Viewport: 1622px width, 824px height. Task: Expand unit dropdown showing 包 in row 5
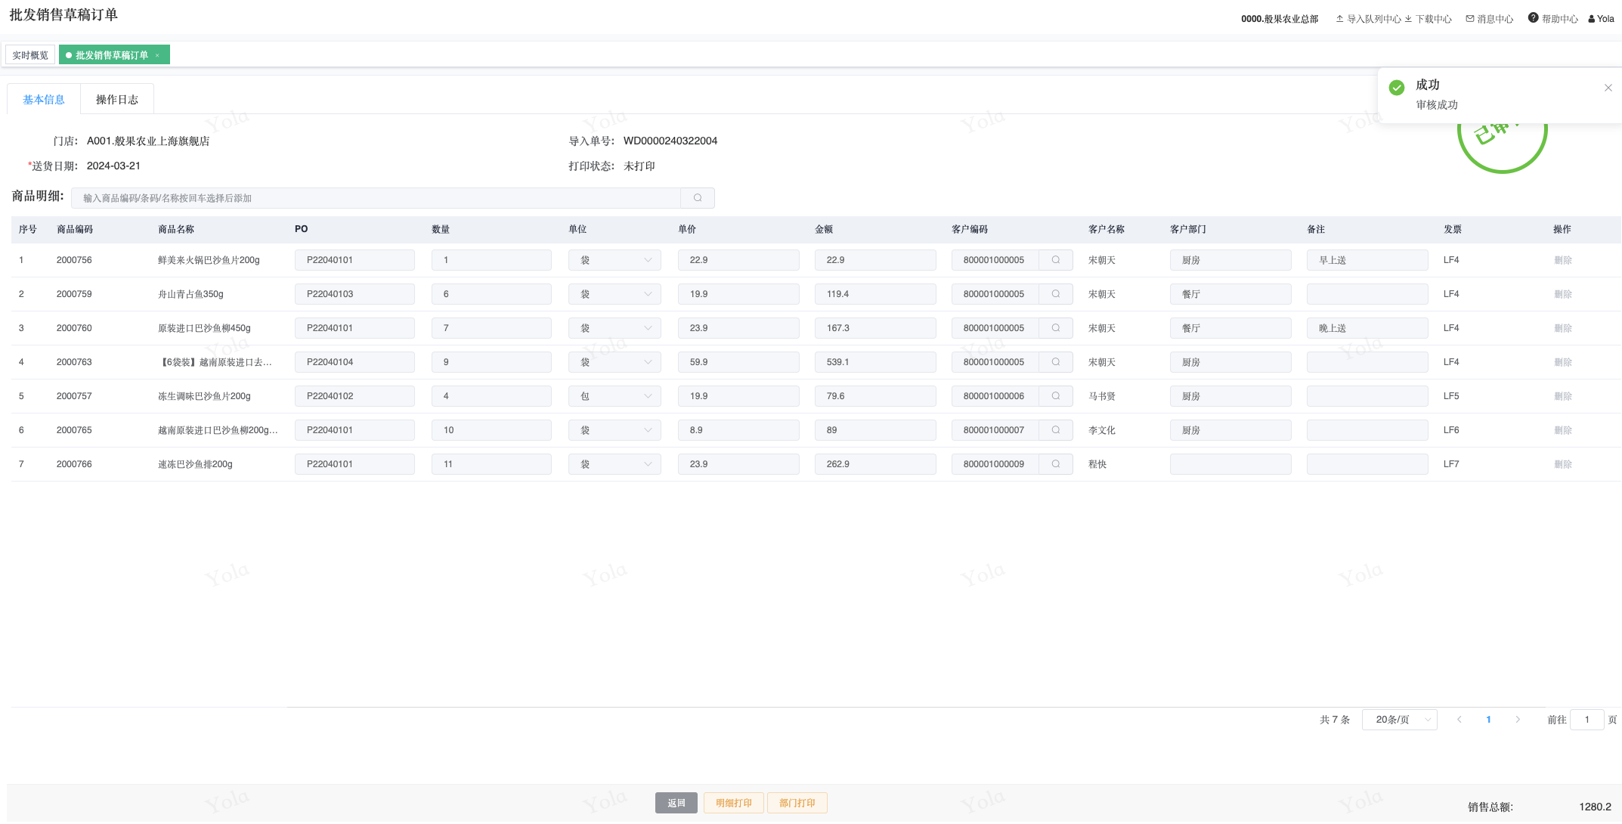pyautogui.click(x=614, y=396)
